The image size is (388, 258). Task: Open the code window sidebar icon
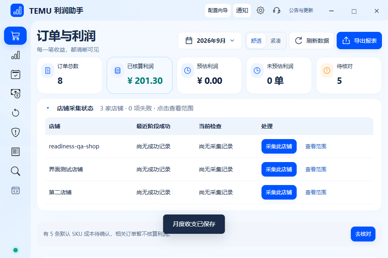point(15,190)
